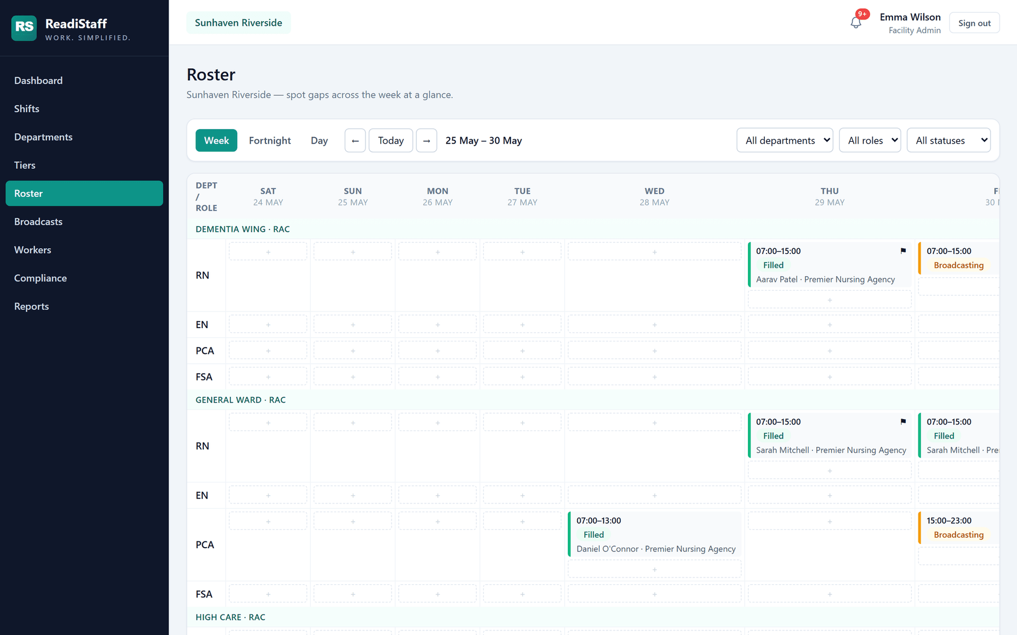
Task: Open Sarah Mitchell's Thursday RN shift card
Action: (829, 436)
